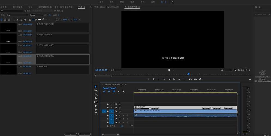Screen dimensions: 271x136
Task: Click the Insert clip button
Action: [x=190, y=79]
